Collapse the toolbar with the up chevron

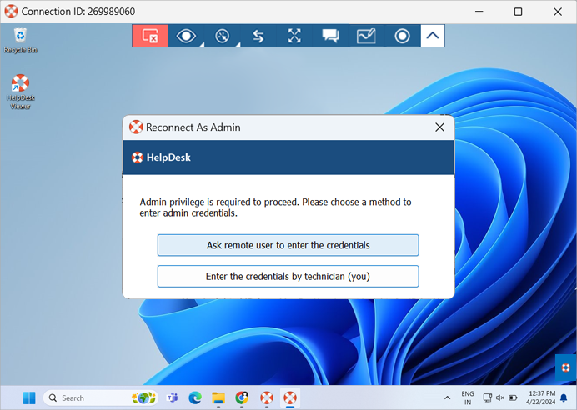click(433, 36)
